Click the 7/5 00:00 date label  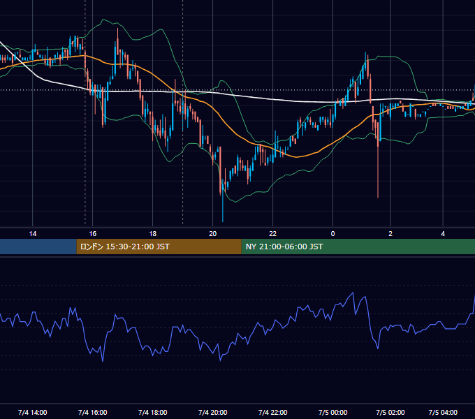click(332, 412)
